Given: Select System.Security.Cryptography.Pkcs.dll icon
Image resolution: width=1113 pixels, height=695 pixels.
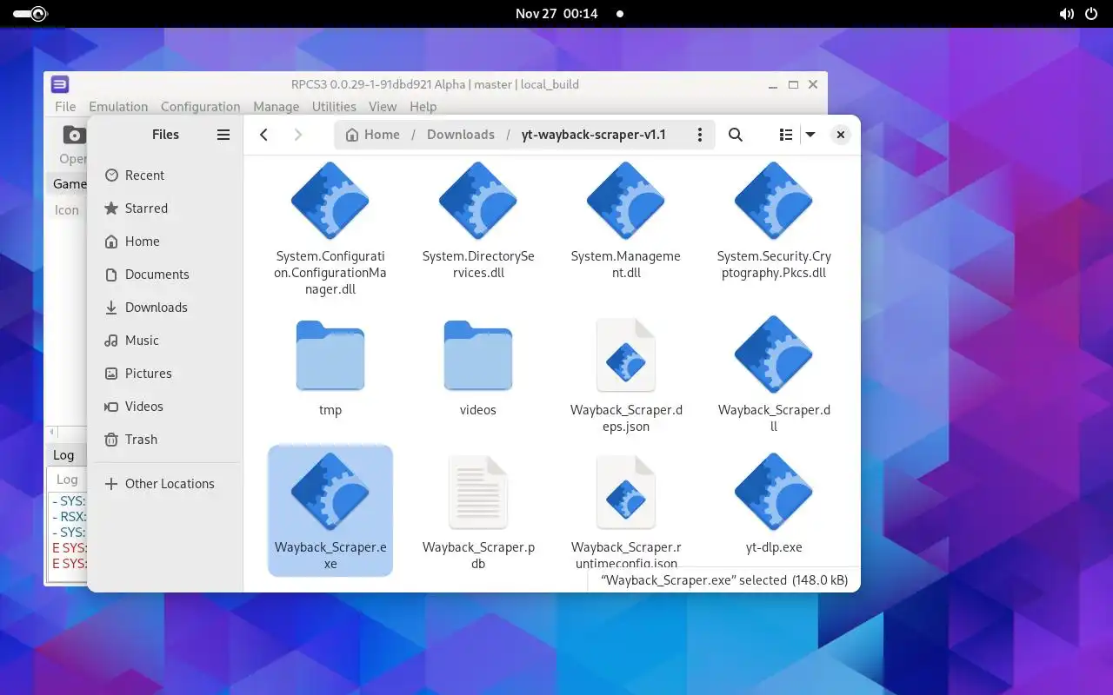Looking at the screenshot, I should [774, 201].
